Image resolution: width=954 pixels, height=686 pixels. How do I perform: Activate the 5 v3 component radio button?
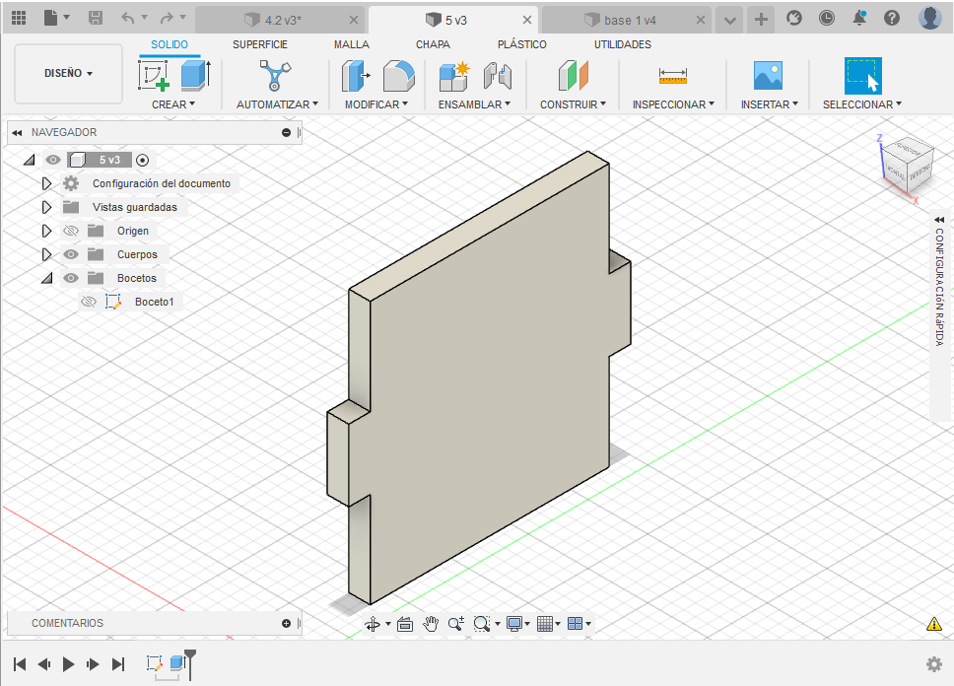tap(142, 160)
